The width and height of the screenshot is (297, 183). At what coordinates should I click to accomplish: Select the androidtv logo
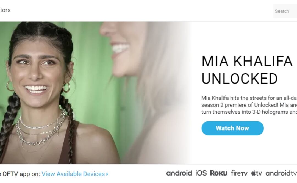click(281, 173)
